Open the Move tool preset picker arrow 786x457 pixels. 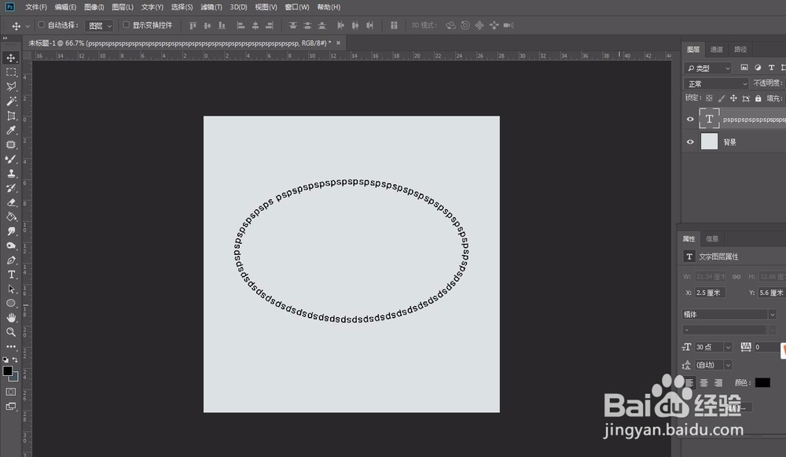(x=28, y=26)
